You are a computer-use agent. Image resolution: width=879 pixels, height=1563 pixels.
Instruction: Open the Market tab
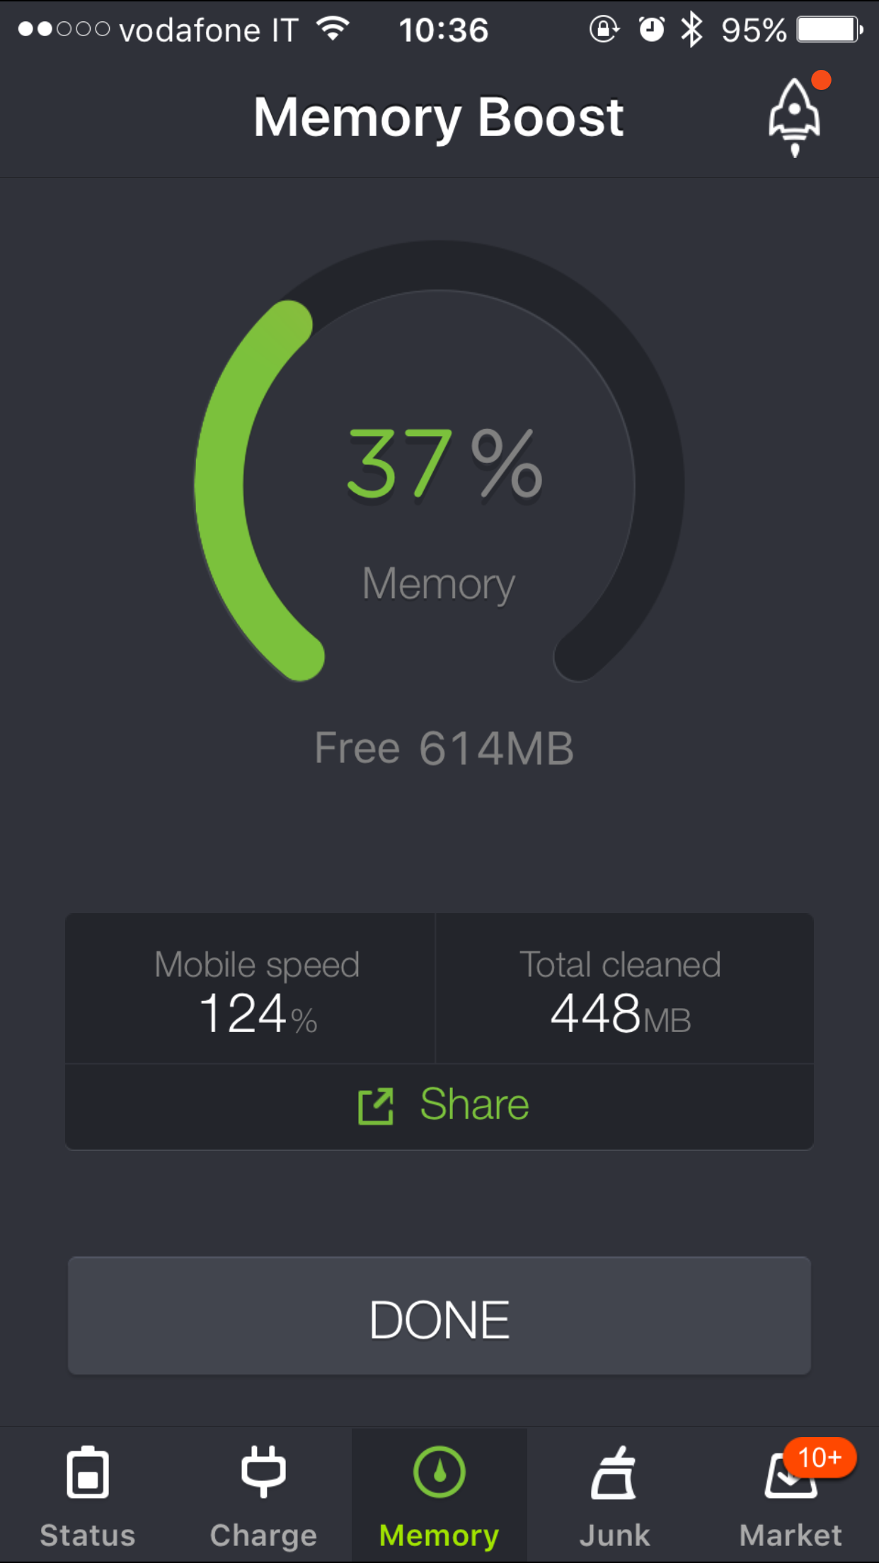(x=791, y=1496)
